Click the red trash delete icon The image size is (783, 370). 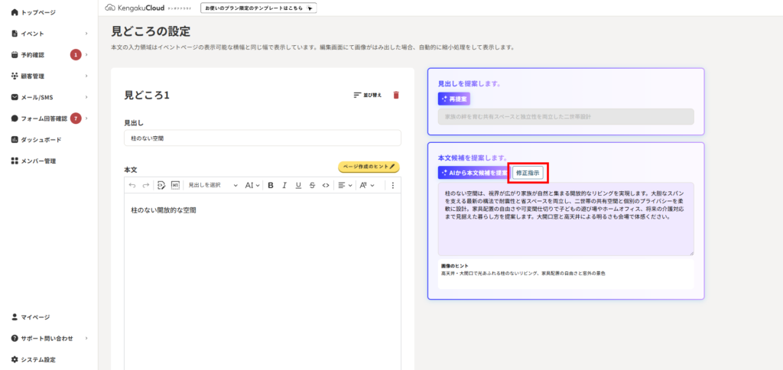tap(395, 95)
